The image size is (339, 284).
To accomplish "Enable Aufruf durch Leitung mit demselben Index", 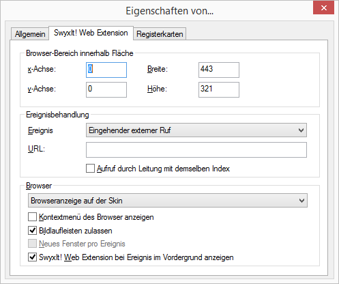I will click(90, 169).
